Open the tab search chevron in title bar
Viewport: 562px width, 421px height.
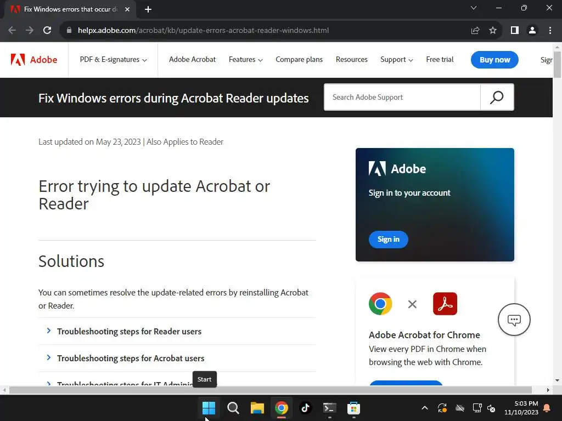tap(474, 8)
